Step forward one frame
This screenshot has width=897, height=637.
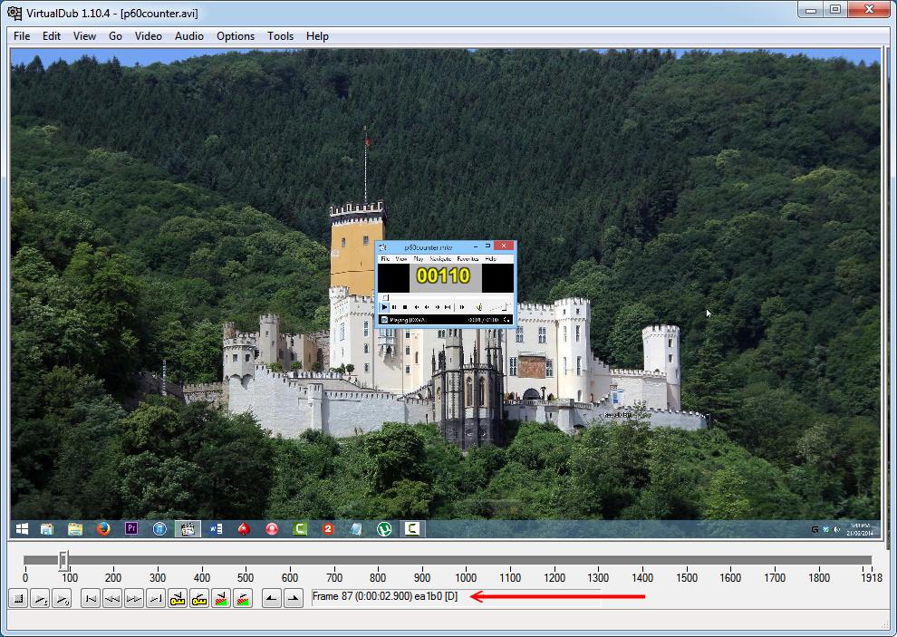134,599
